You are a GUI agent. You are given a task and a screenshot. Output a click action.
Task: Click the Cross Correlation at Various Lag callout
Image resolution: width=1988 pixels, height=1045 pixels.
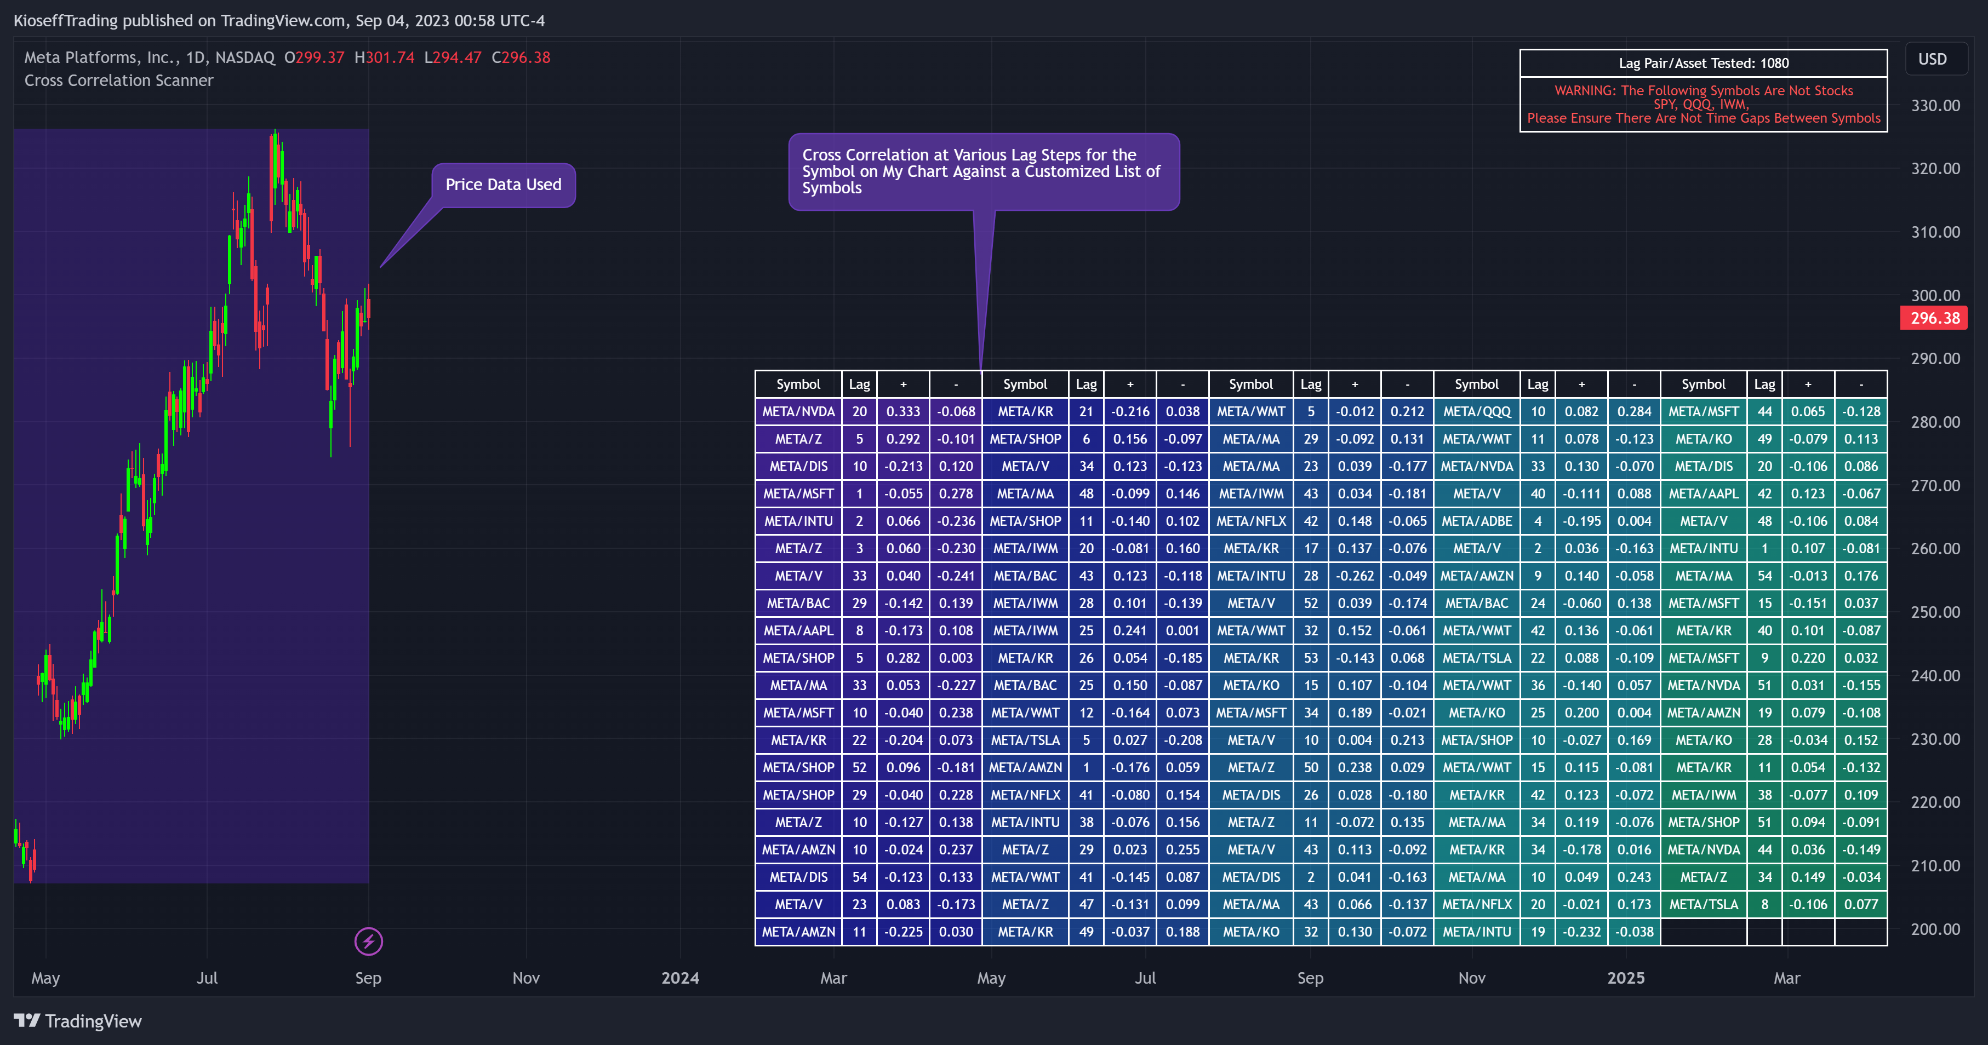[x=984, y=171]
